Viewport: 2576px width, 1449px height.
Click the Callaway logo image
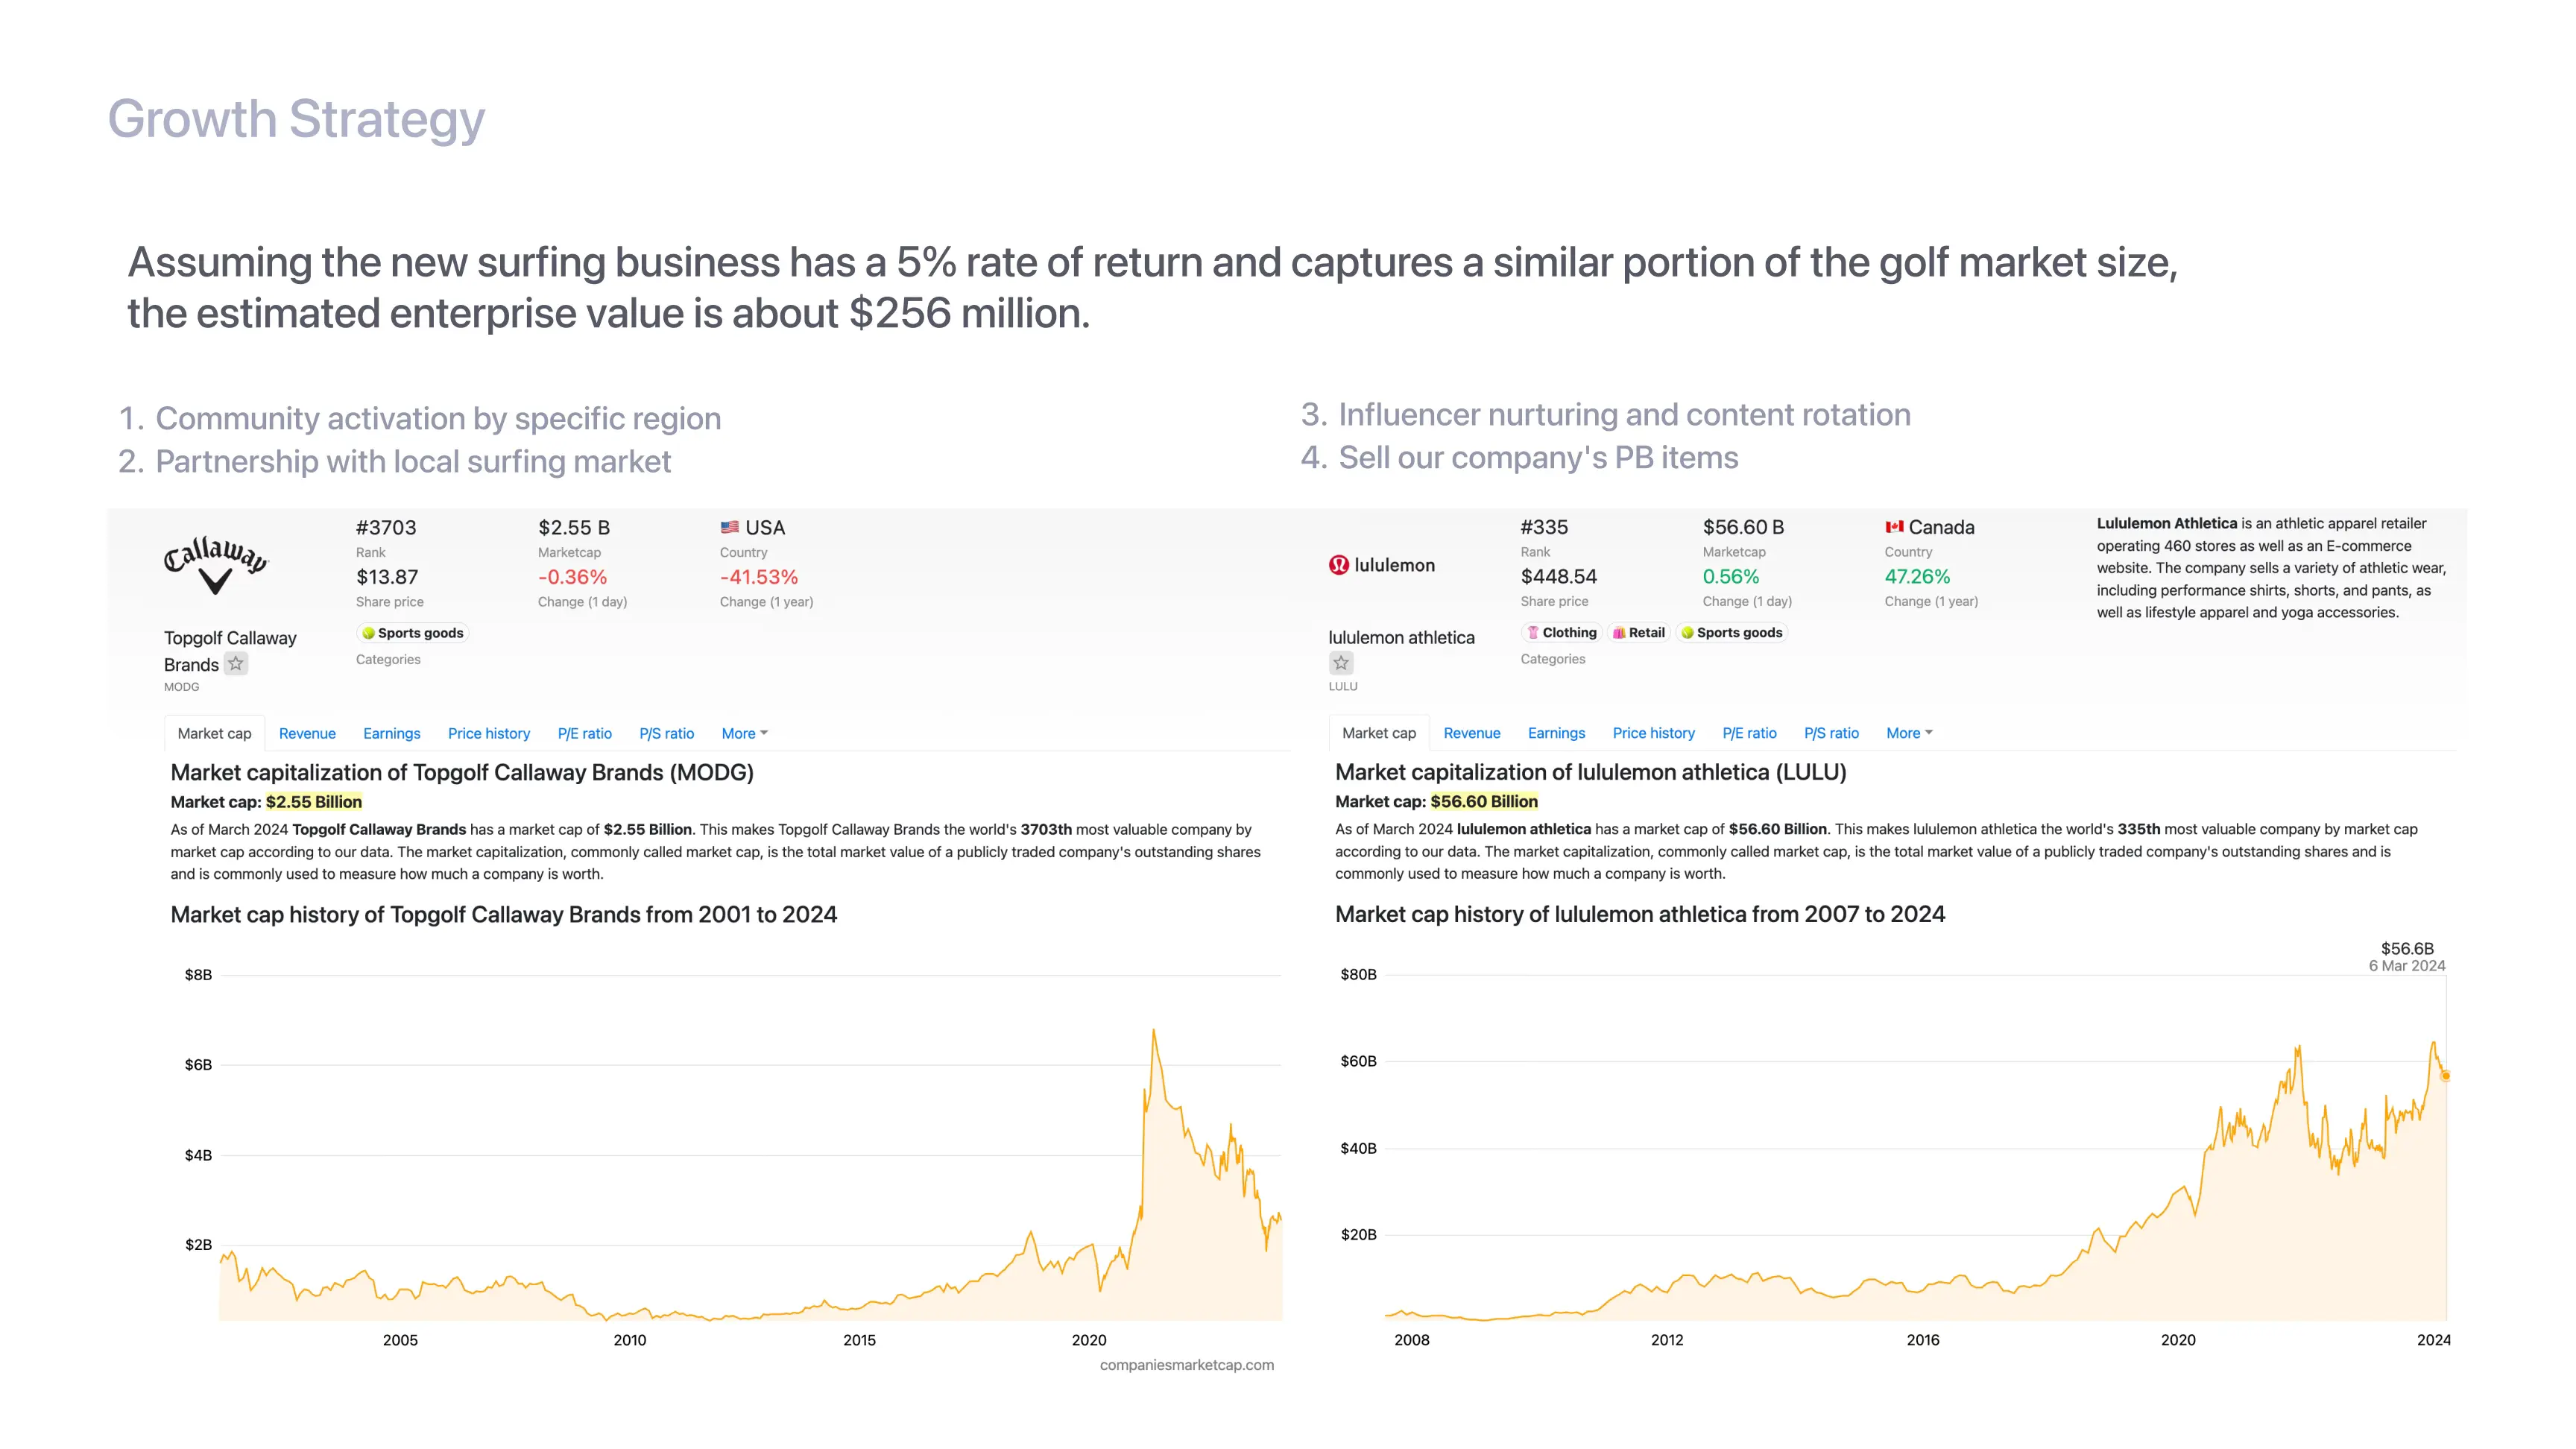(216, 565)
